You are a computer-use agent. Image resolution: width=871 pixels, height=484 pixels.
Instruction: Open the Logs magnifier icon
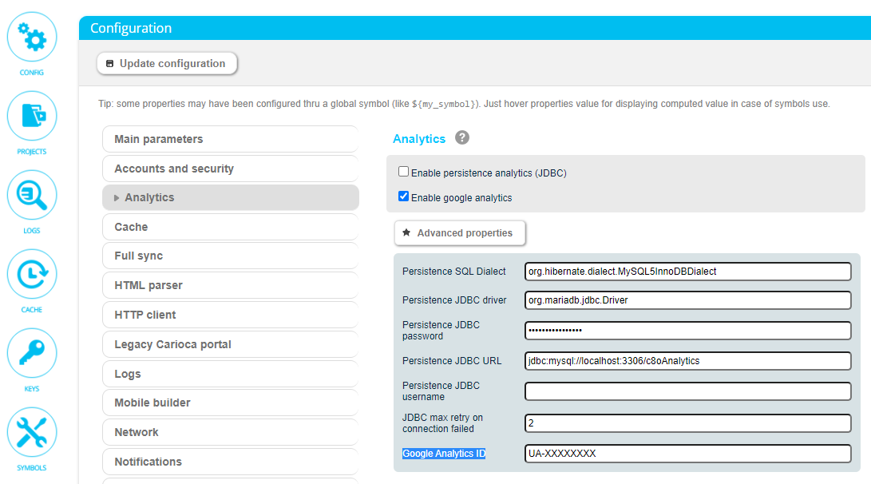pyautogui.click(x=32, y=195)
